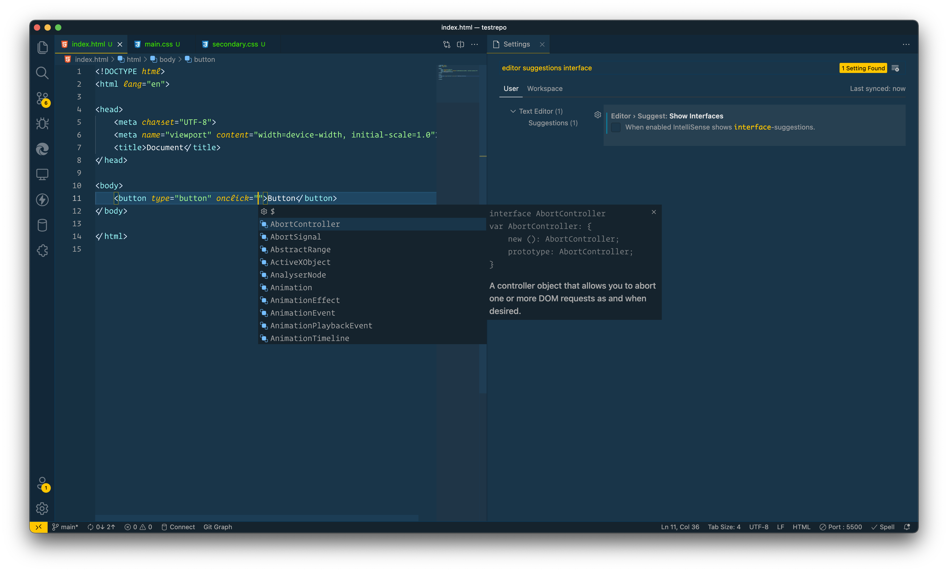The width and height of the screenshot is (948, 572).
Task: Click the 1 Setting Found badge
Action: (863, 68)
